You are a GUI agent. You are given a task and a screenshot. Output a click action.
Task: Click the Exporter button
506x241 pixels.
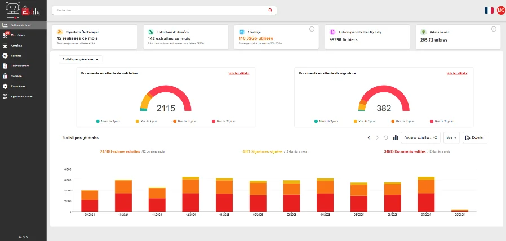coord(475,137)
